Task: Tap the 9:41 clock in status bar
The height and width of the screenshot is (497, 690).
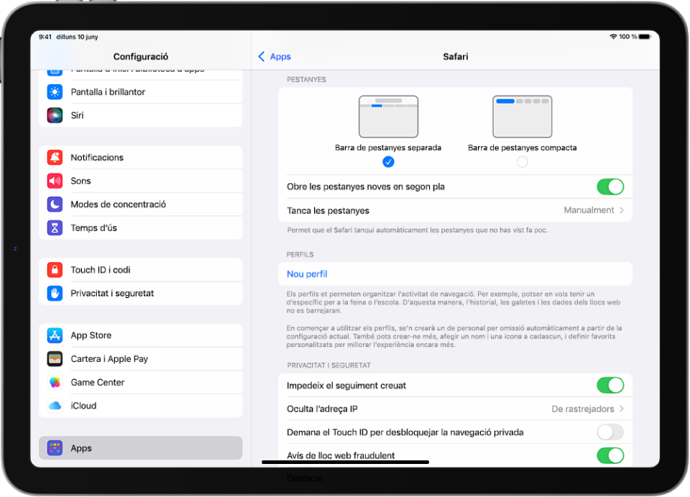Action: tap(45, 37)
